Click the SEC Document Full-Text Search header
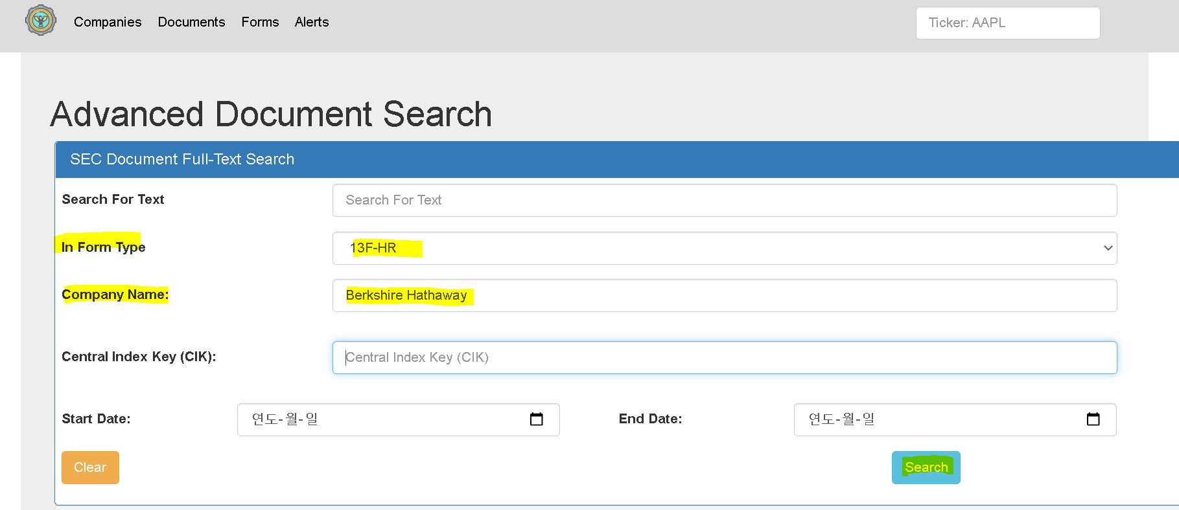The image size is (1179, 510). point(182,159)
